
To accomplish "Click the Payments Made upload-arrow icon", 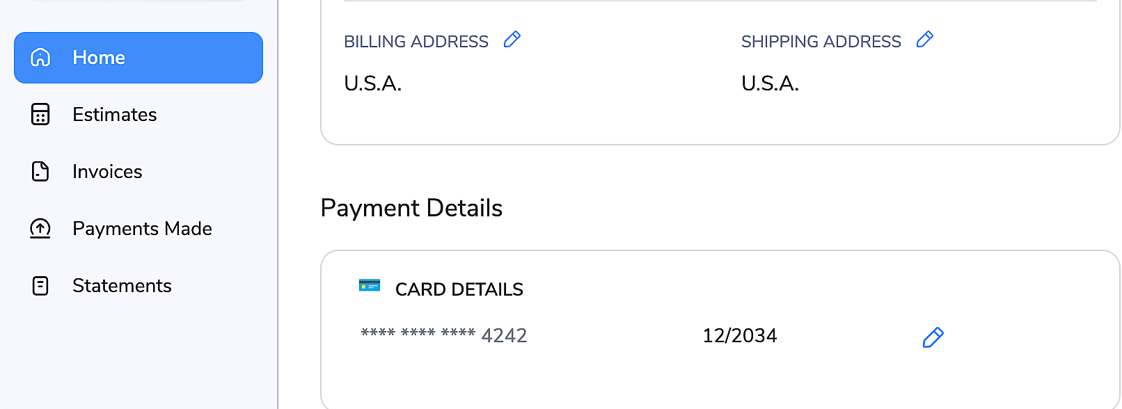I will pos(40,228).
